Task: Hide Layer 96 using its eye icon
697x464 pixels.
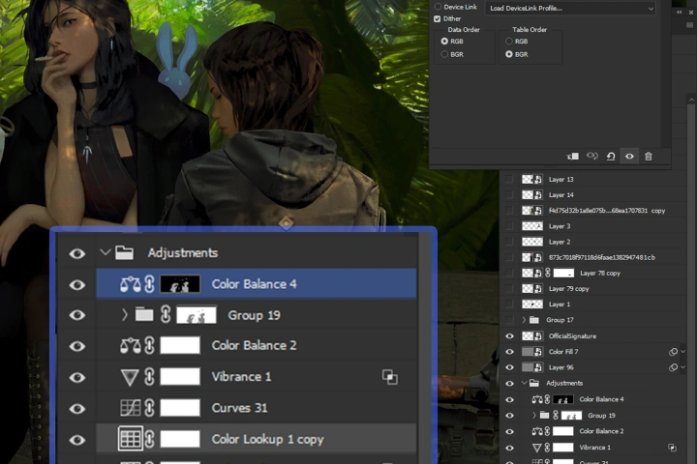Action: click(x=509, y=367)
